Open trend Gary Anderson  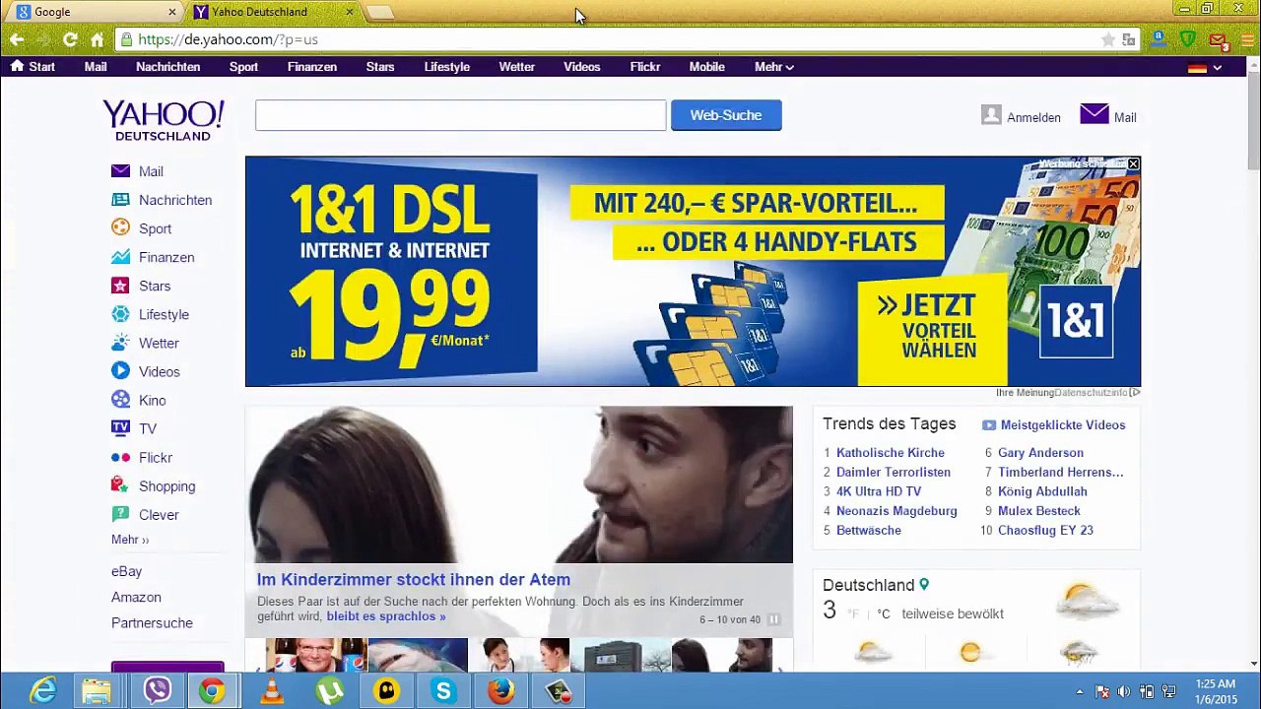(x=1040, y=453)
